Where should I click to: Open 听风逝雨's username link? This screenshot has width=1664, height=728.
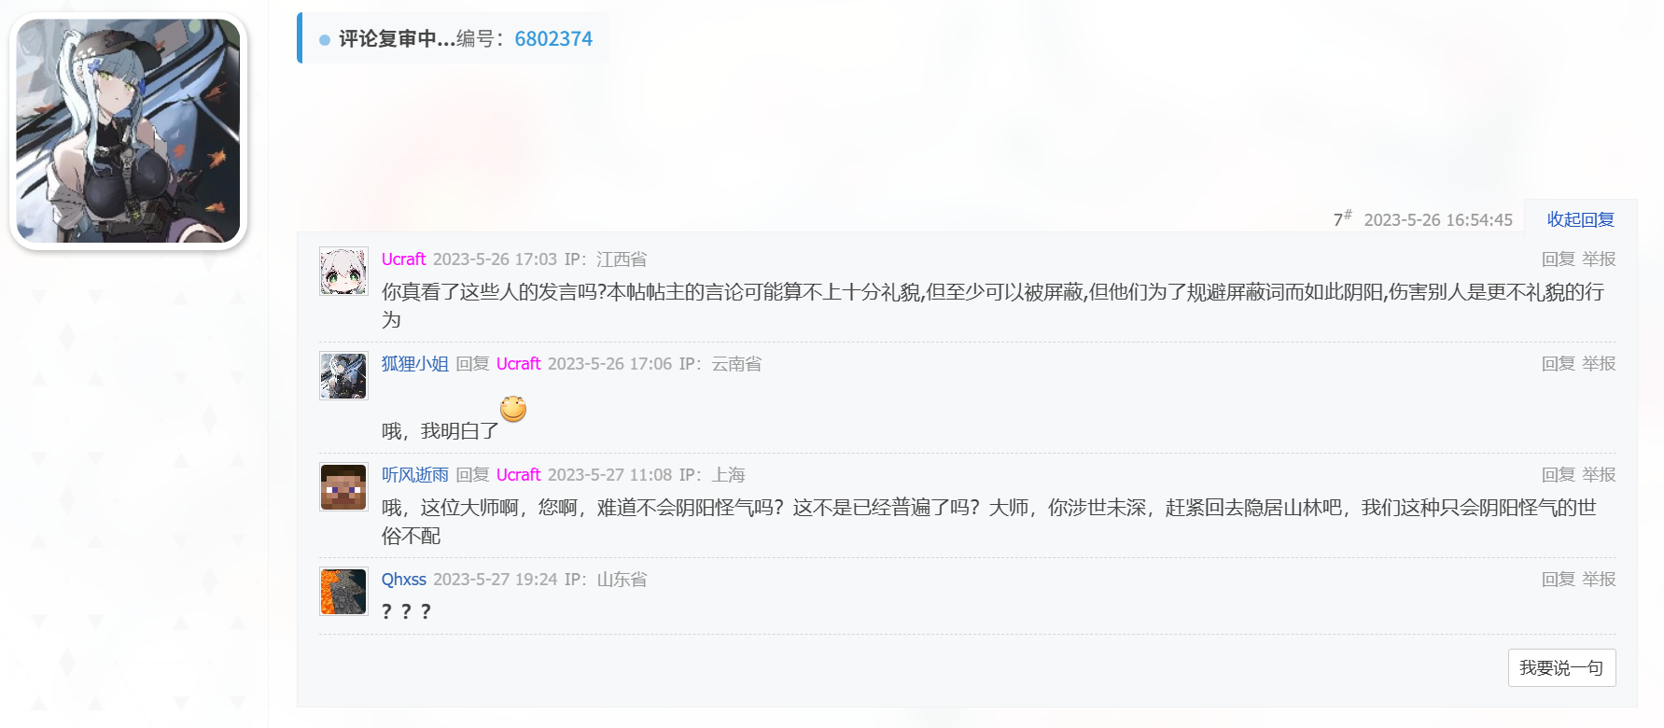[x=415, y=475]
